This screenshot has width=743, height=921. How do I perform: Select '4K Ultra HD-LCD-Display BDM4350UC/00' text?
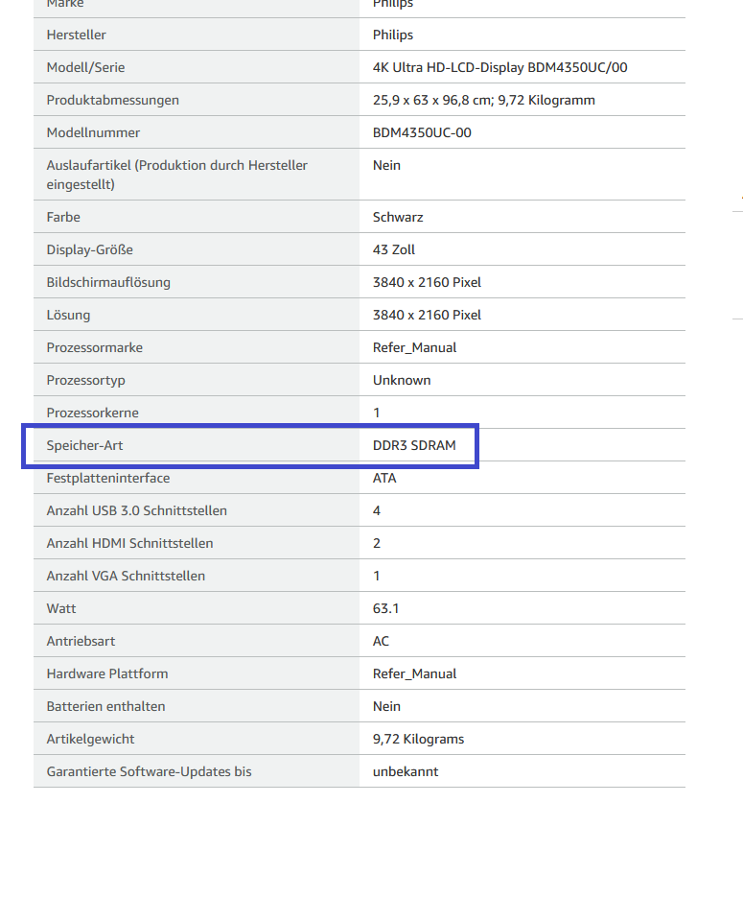pos(500,67)
